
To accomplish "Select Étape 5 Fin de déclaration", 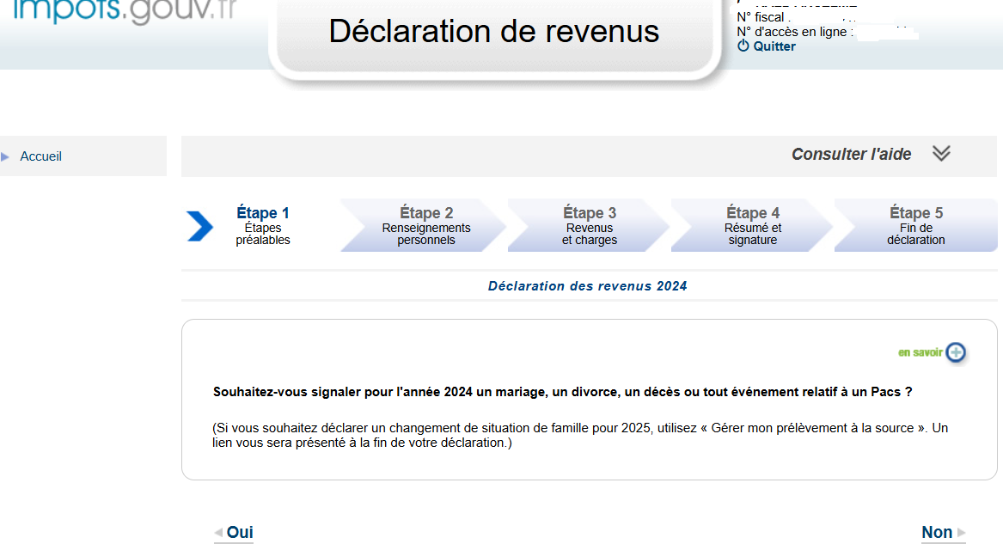I will pyautogui.click(x=916, y=226).
